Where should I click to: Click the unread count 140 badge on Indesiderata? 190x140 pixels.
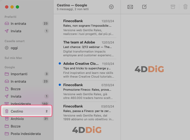coord(45,104)
